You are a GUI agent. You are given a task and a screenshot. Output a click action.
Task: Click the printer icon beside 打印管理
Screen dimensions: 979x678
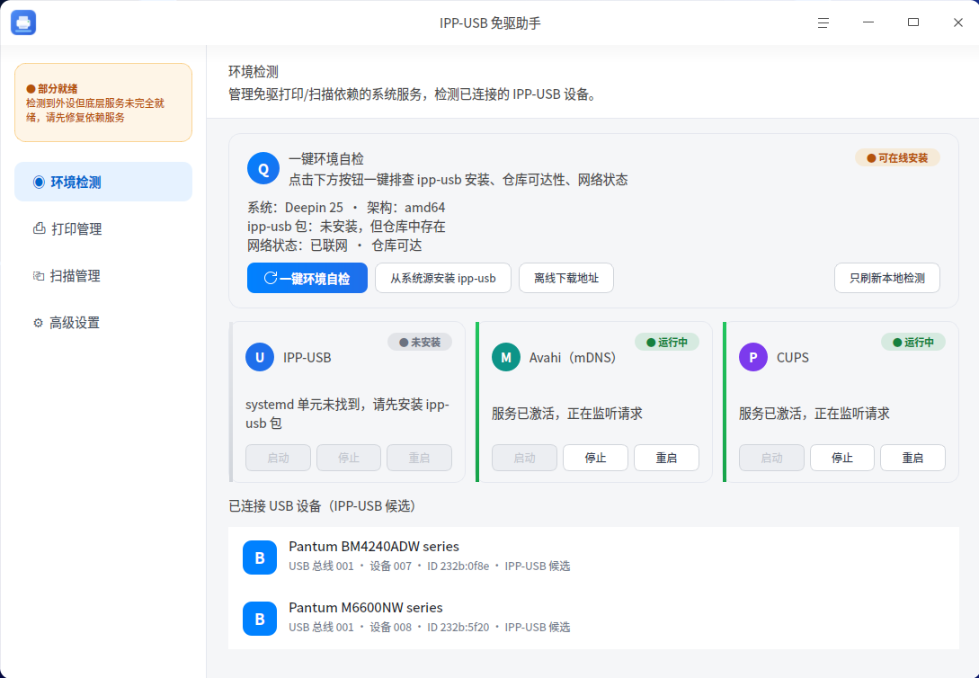[x=39, y=228]
